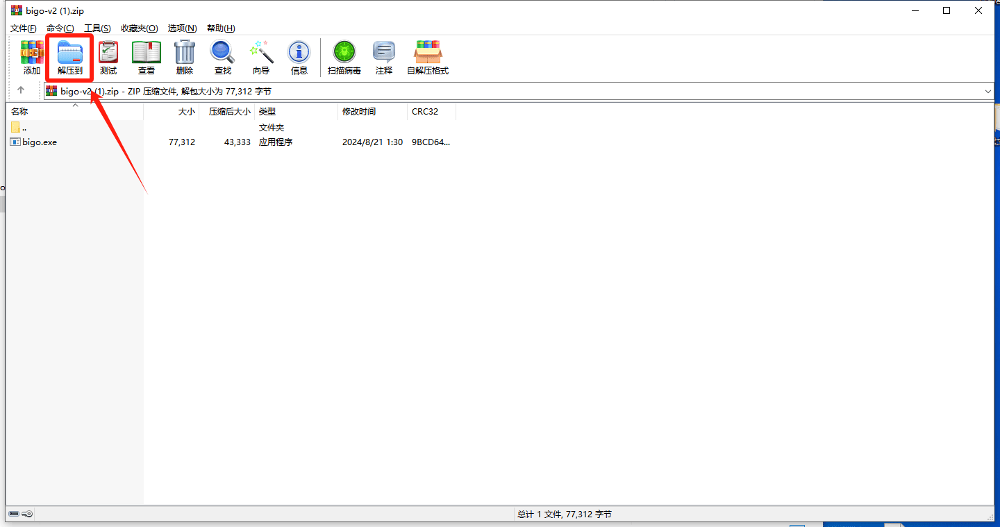Sort by the 名称 column header
The height and width of the screenshot is (527, 1000).
(x=75, y=111)
